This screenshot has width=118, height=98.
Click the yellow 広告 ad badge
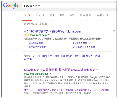[26, 35]
